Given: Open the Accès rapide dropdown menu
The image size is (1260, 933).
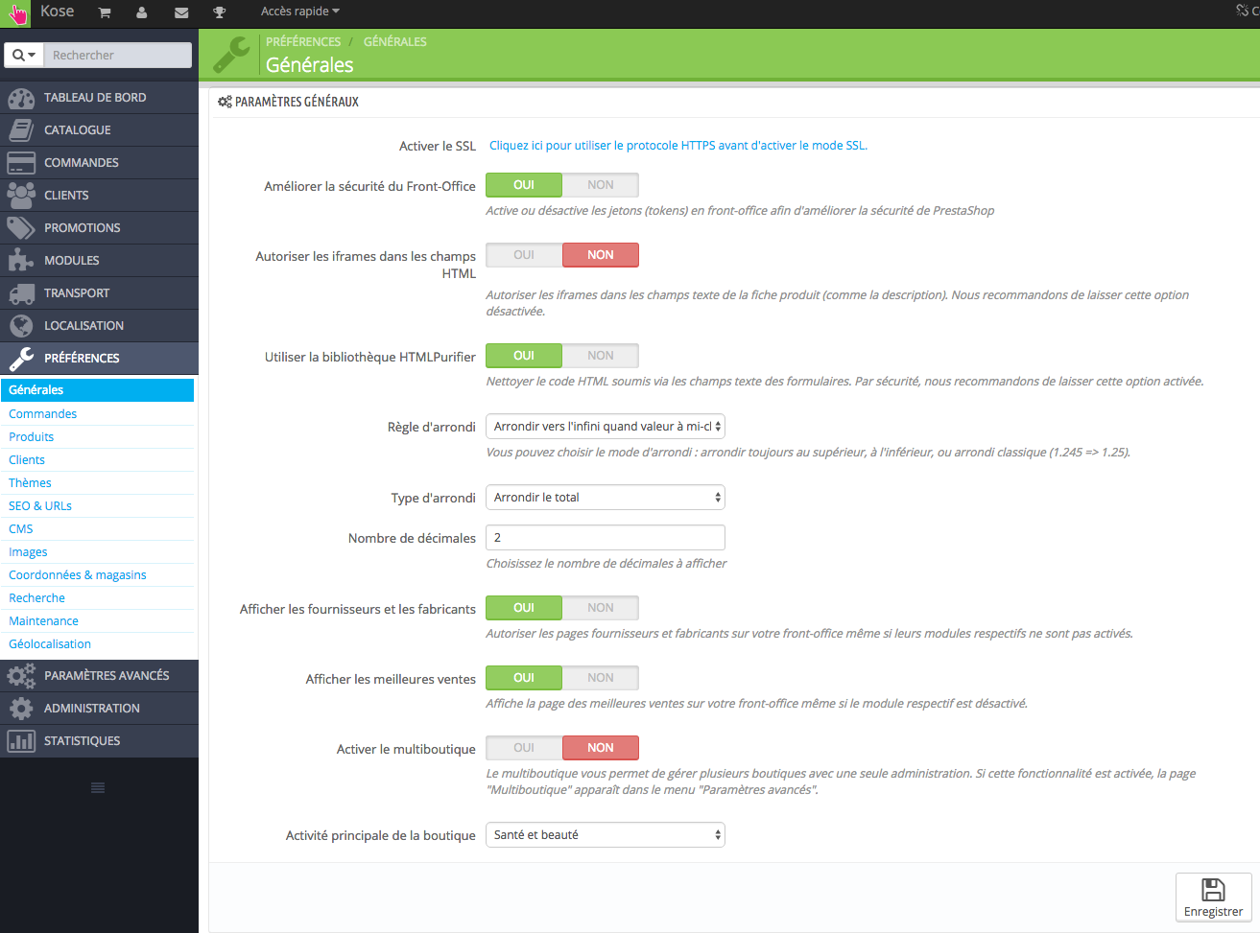Looking at the screenshot, I should (x=300, y=12).
